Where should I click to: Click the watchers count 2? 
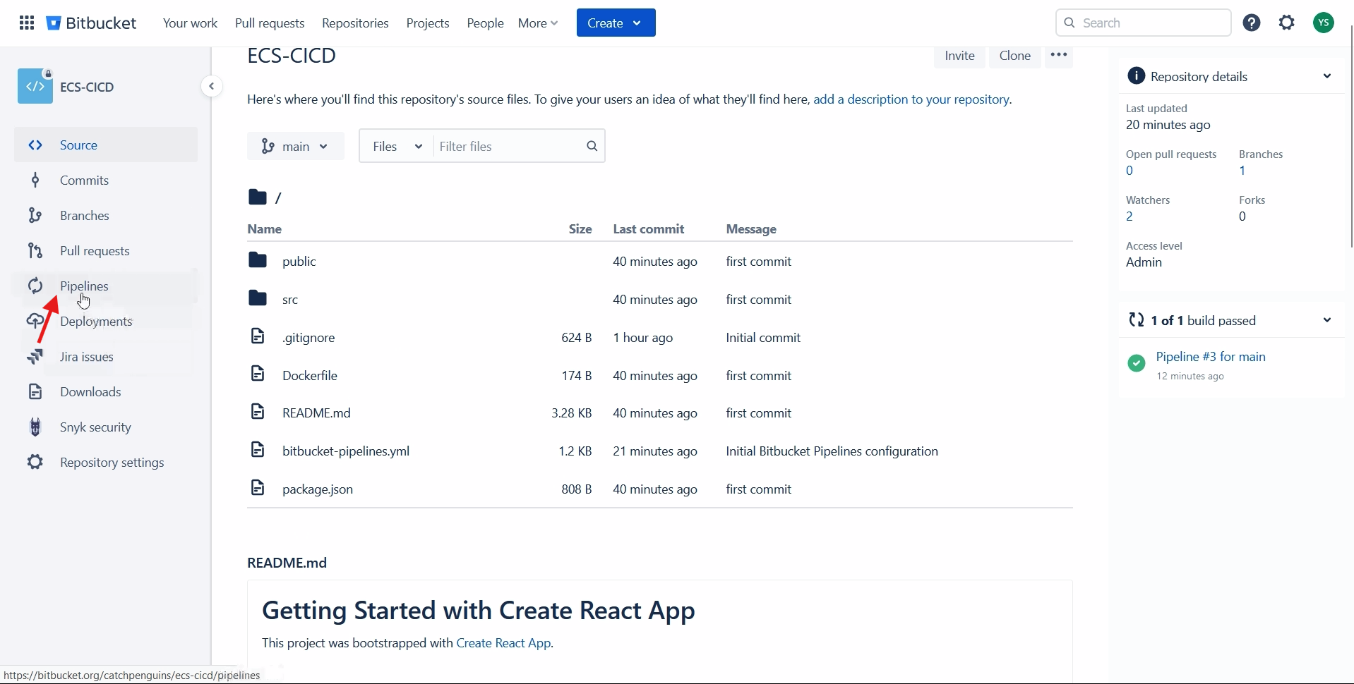pos(1130,216)
